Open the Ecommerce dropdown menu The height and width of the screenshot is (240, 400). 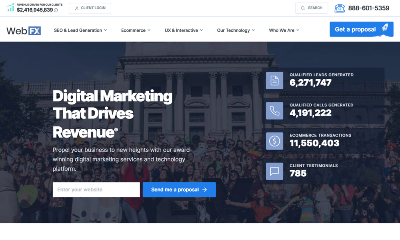click(x=136, y=30)
